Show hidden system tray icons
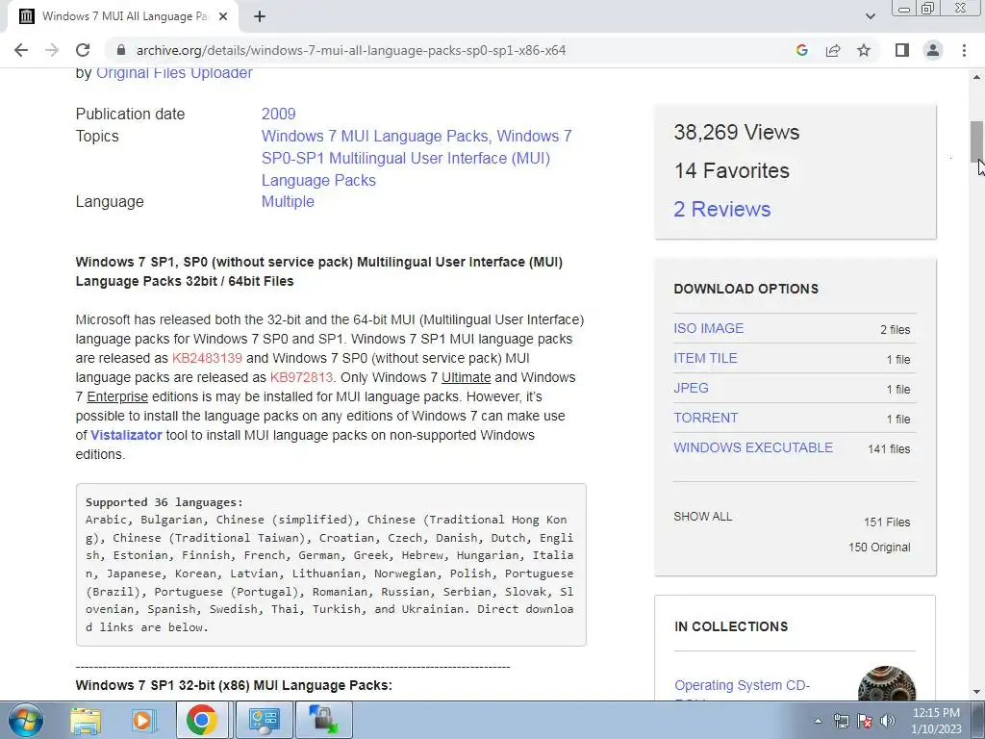Viewport: 985px width, 739px height. tap(818, 721)
